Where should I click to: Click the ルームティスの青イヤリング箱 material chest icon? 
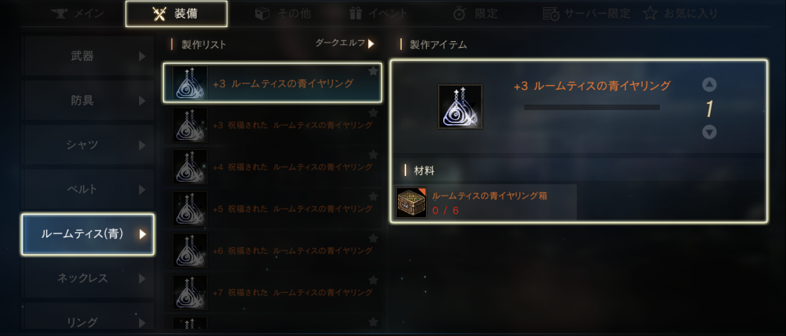411,203
